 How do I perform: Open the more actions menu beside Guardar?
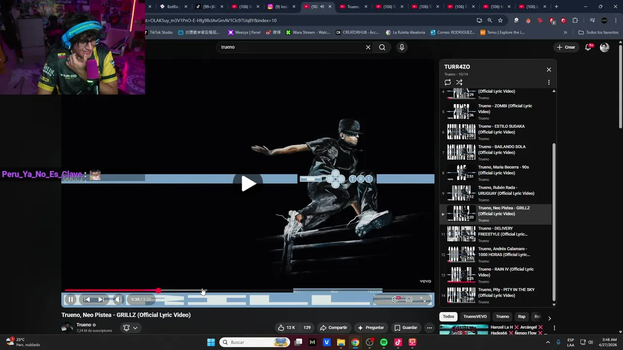[x=429, y=328]
